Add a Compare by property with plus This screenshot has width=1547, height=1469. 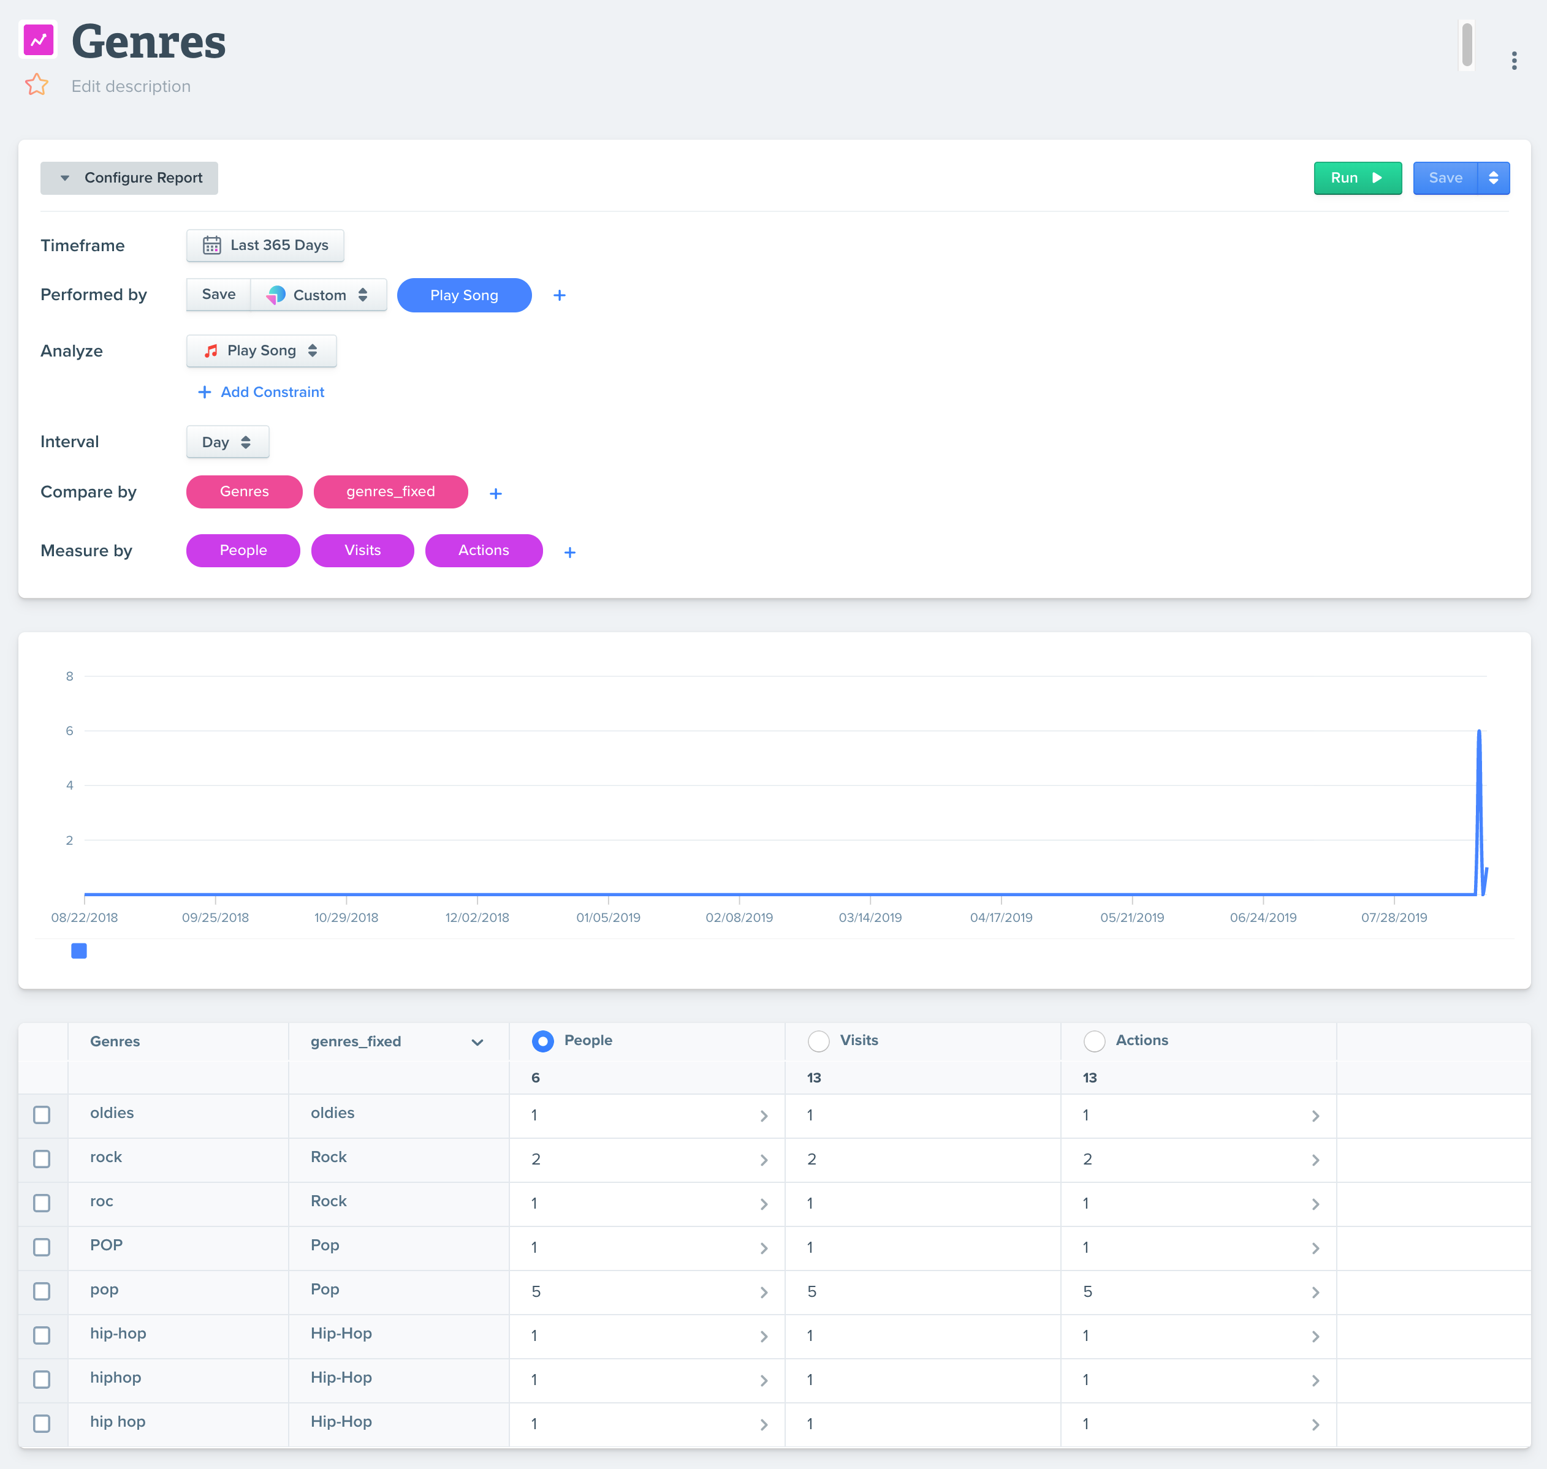(495, 493)
